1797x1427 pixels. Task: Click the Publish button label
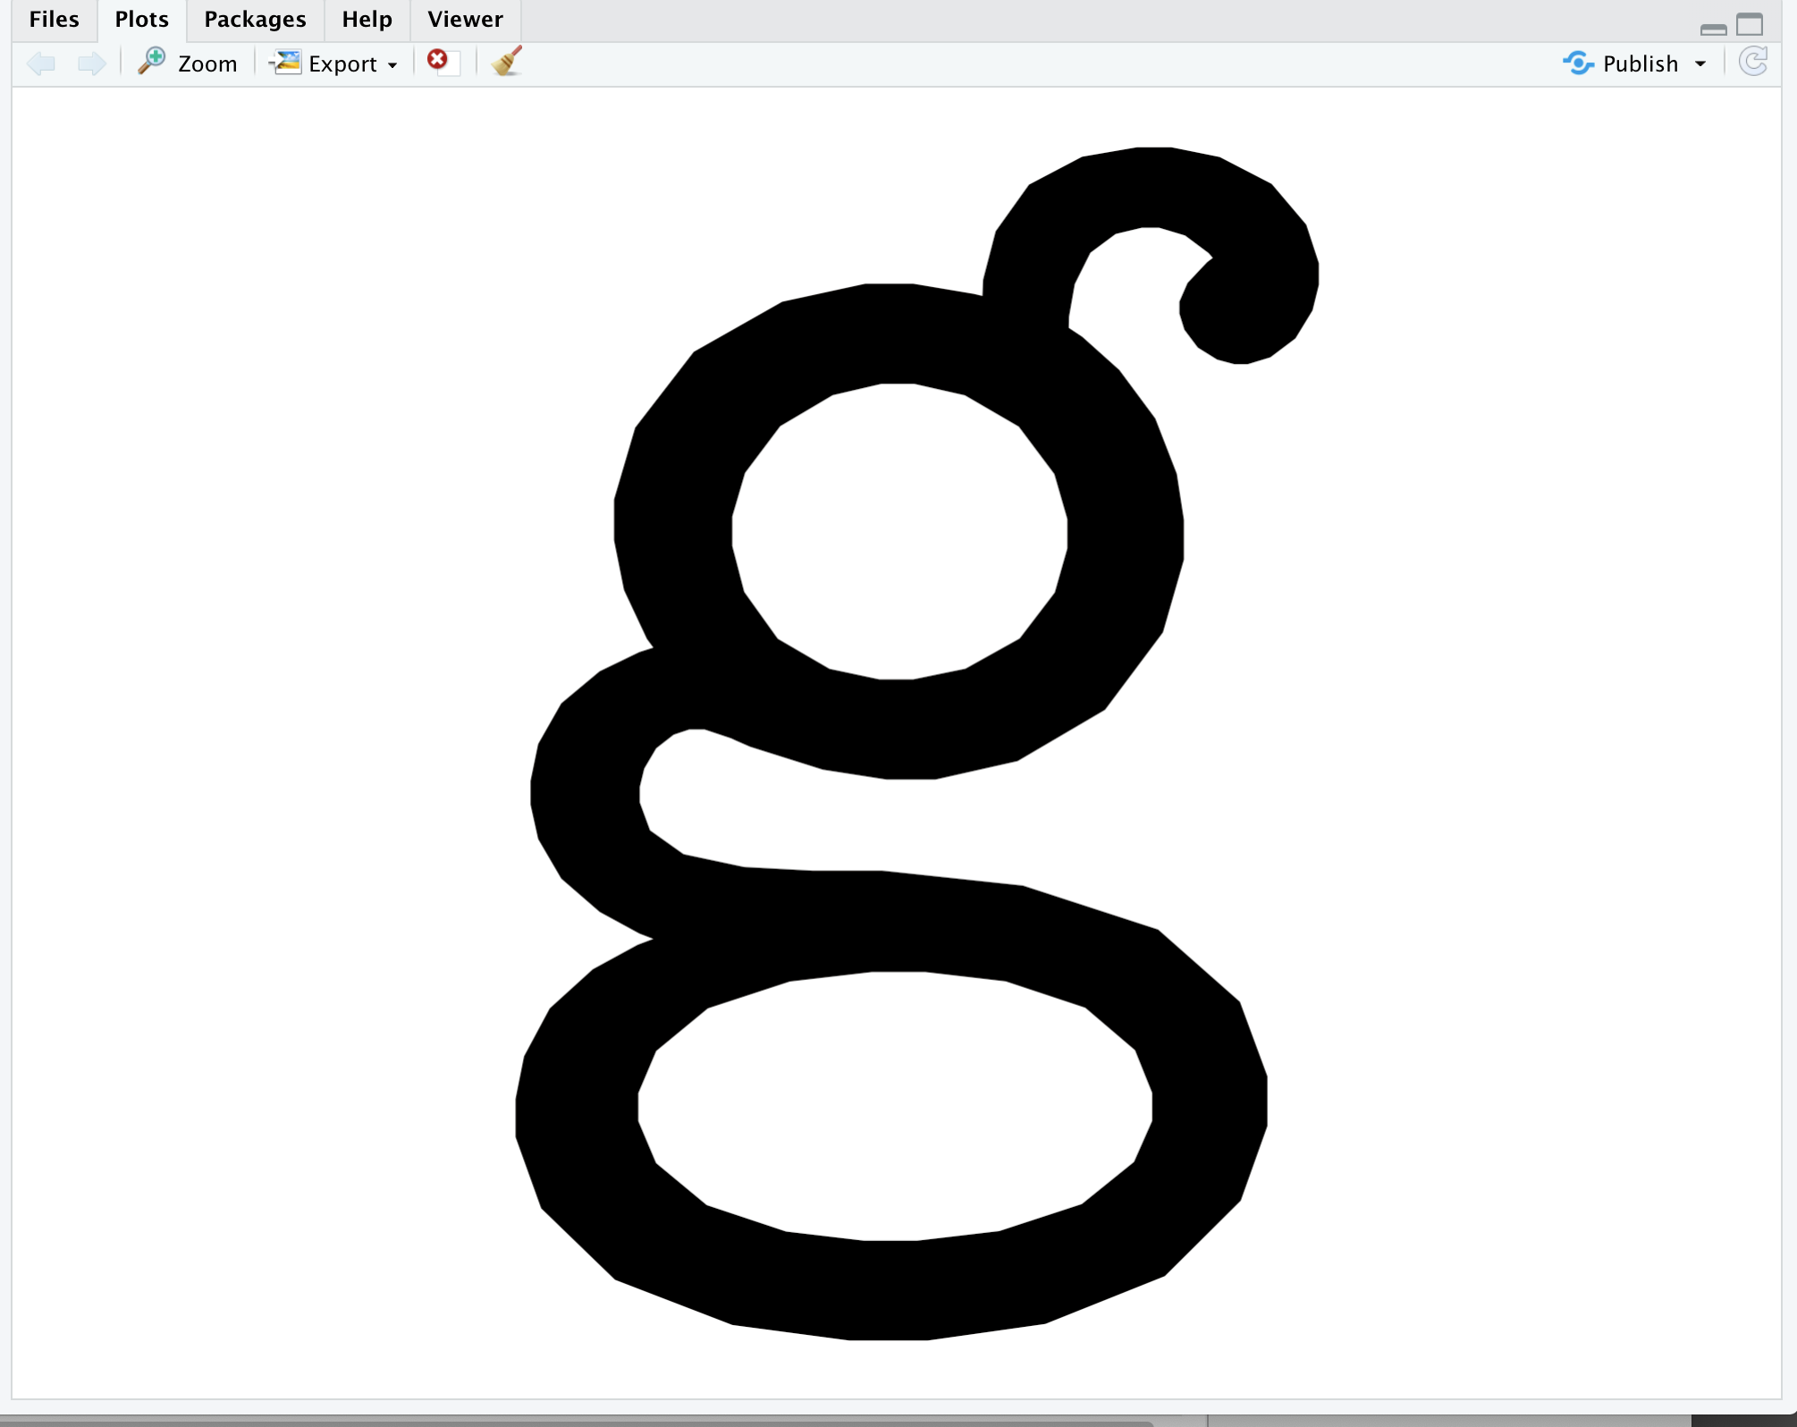coord(1640,64)
